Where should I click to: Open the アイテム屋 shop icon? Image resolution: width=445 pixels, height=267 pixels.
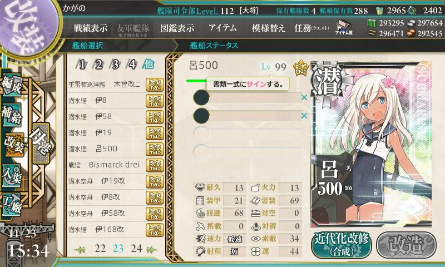344,27
